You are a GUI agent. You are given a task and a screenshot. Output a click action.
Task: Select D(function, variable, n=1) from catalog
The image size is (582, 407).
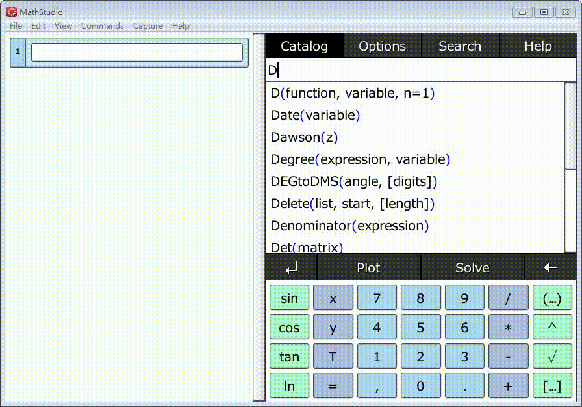point(415,93)
